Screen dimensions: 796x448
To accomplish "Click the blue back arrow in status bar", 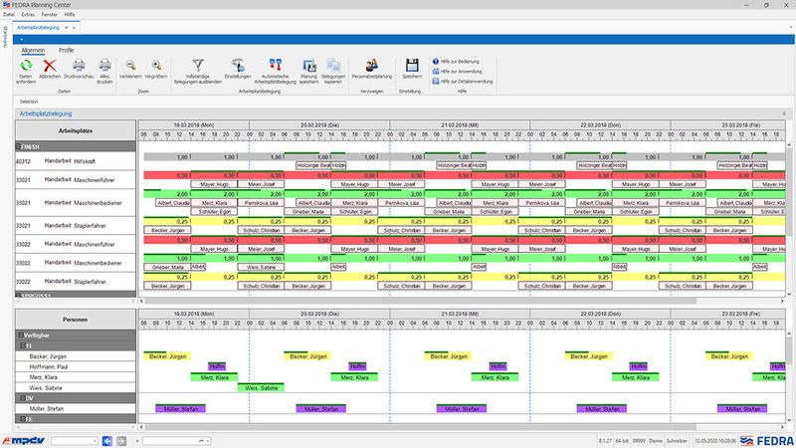I will [107, 441].
